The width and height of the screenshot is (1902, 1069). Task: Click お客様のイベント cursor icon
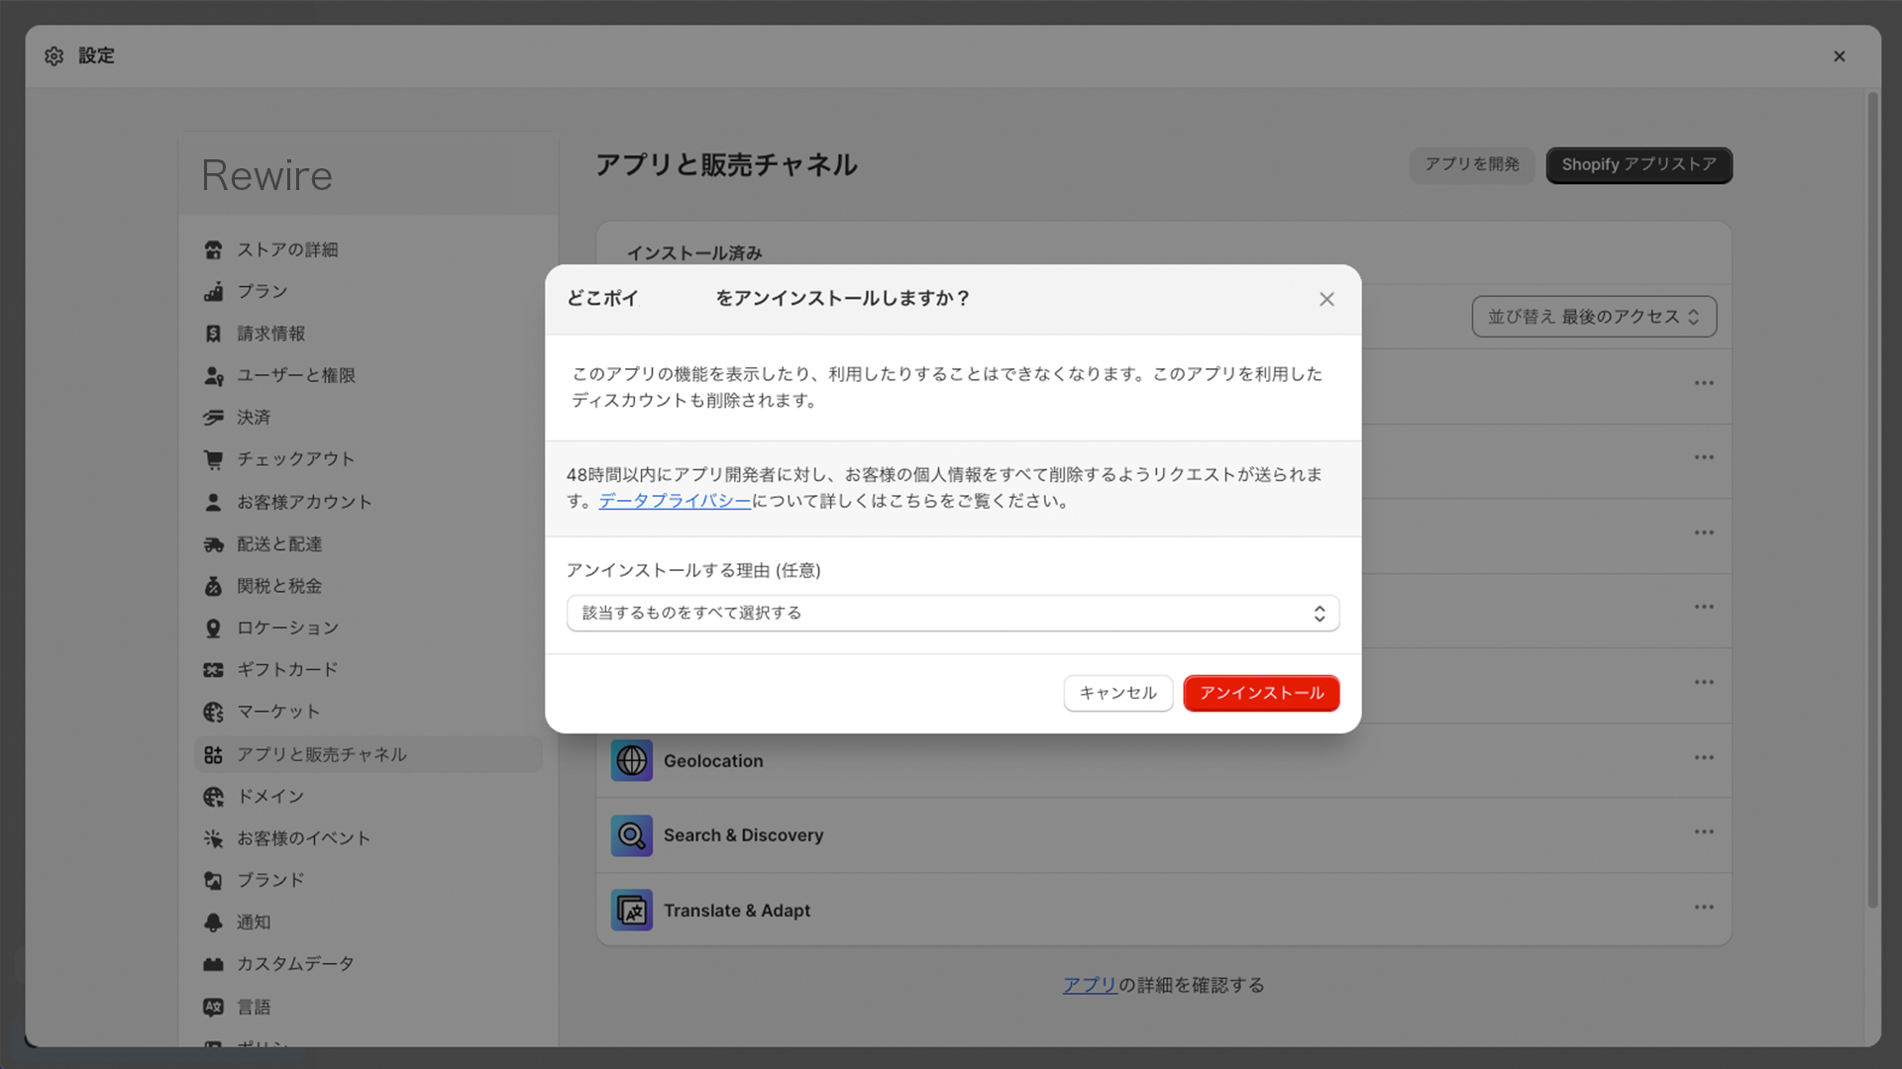pos(213,838)
